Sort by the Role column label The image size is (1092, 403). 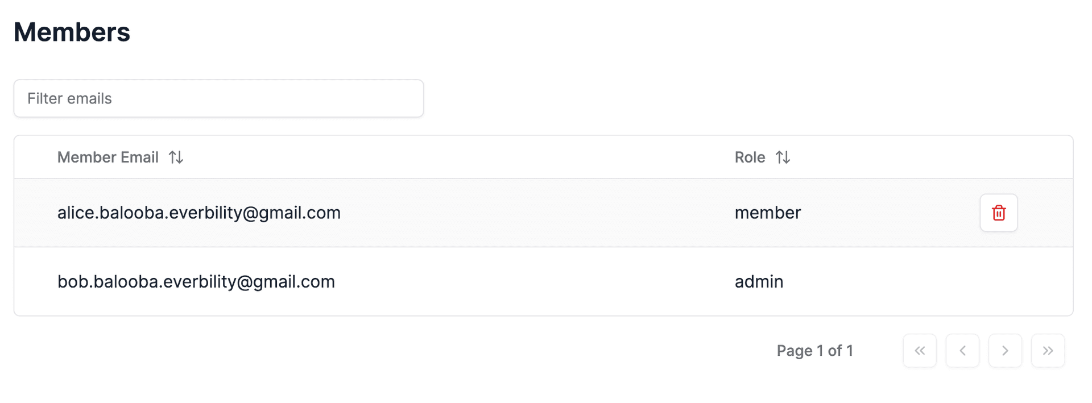click(x=750, y=157)
